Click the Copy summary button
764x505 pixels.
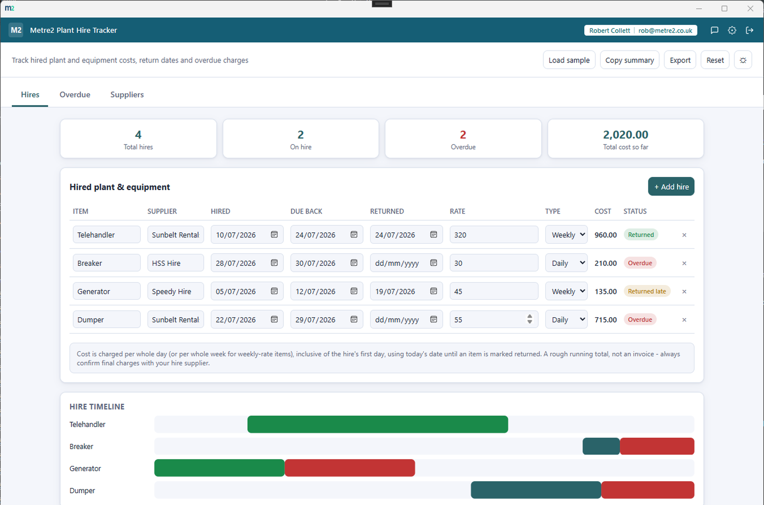(629, 60)
